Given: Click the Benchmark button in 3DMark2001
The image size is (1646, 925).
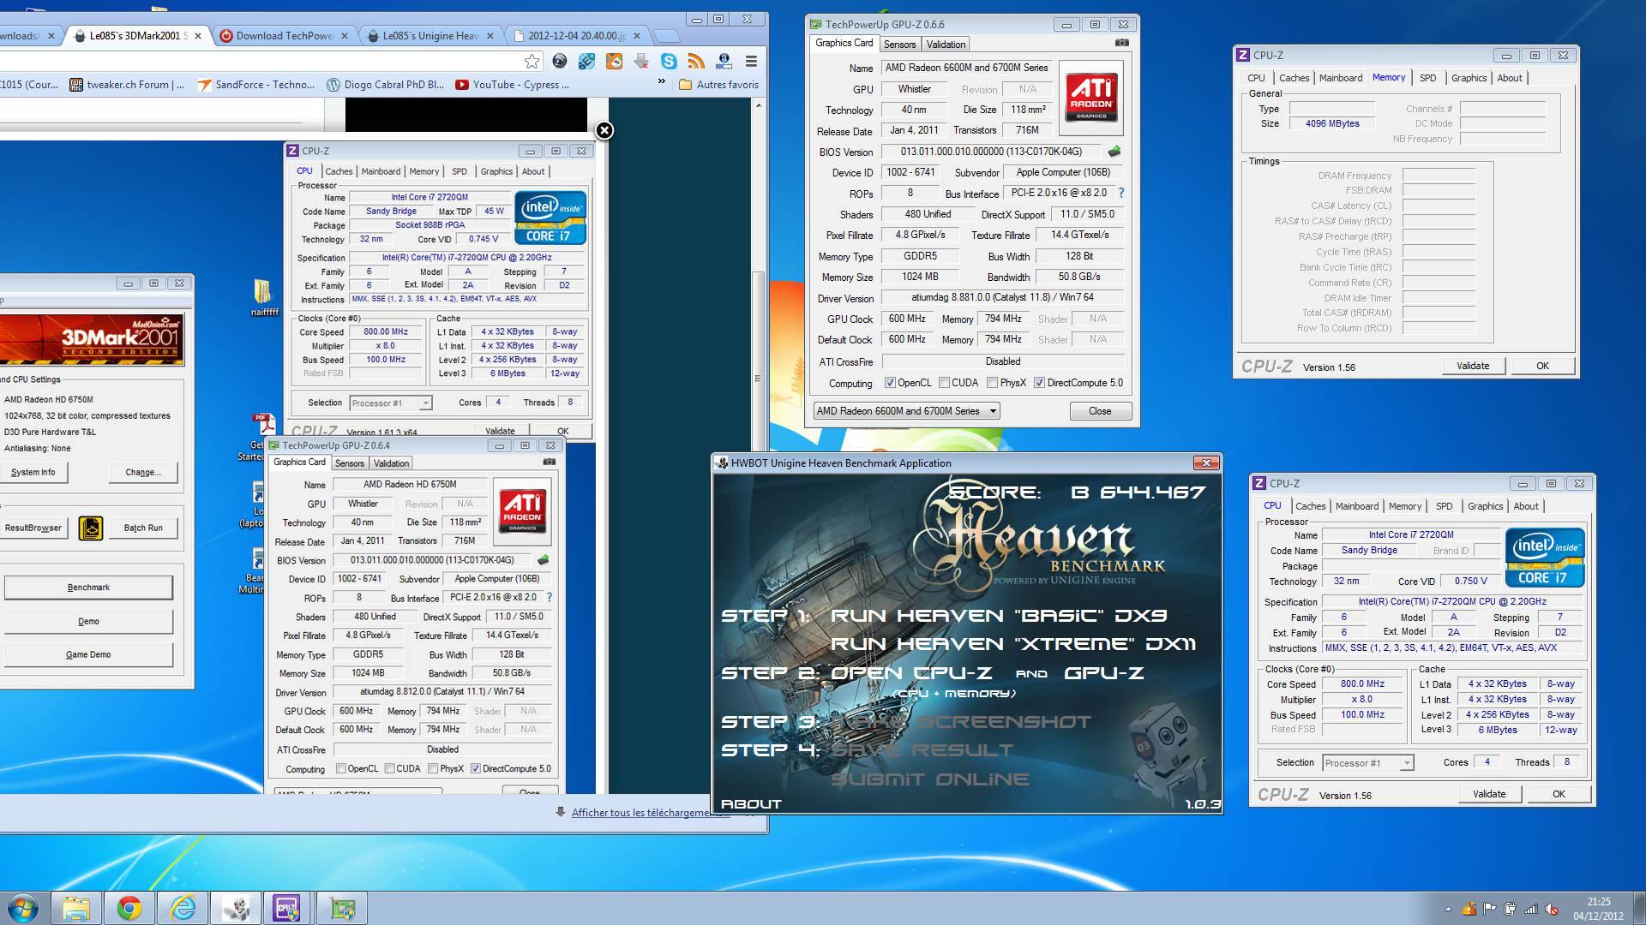Looking at the screenshot, I should tap(88, 588).
